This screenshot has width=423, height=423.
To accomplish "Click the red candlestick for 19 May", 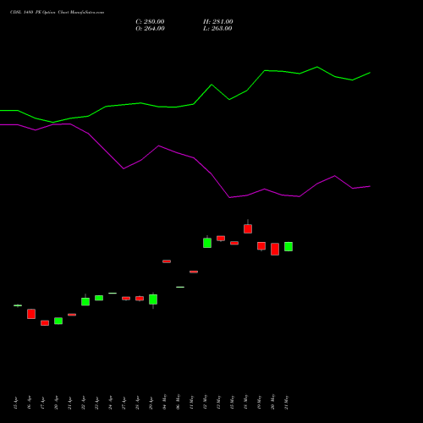I will pyautogui.click(x=261, y=246).
